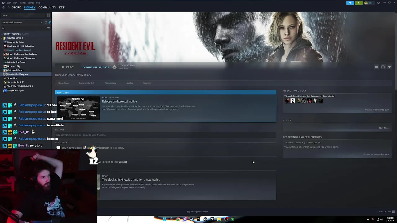This screenshot has width=397, height=223.
Task: Open the Help menu
Action: click(x=38, y=3)
